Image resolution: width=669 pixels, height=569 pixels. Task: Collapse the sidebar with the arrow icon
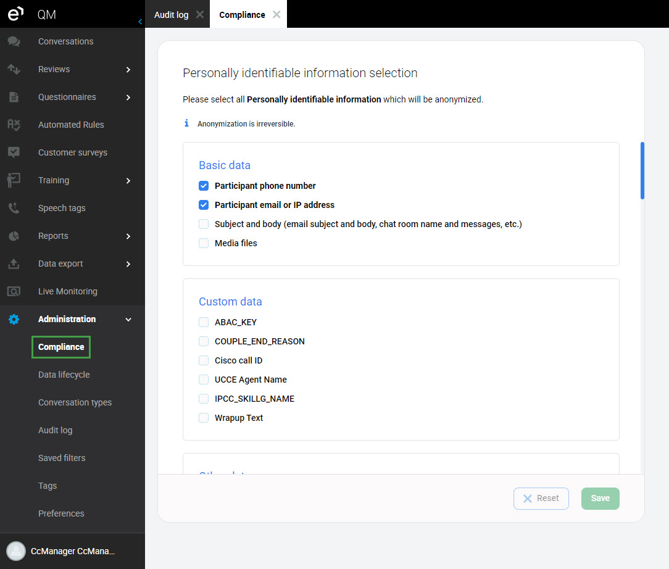[x=140, y=22]
